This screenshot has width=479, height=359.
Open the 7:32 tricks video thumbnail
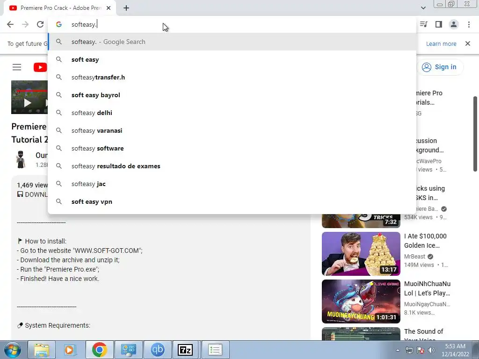[361, 221]
